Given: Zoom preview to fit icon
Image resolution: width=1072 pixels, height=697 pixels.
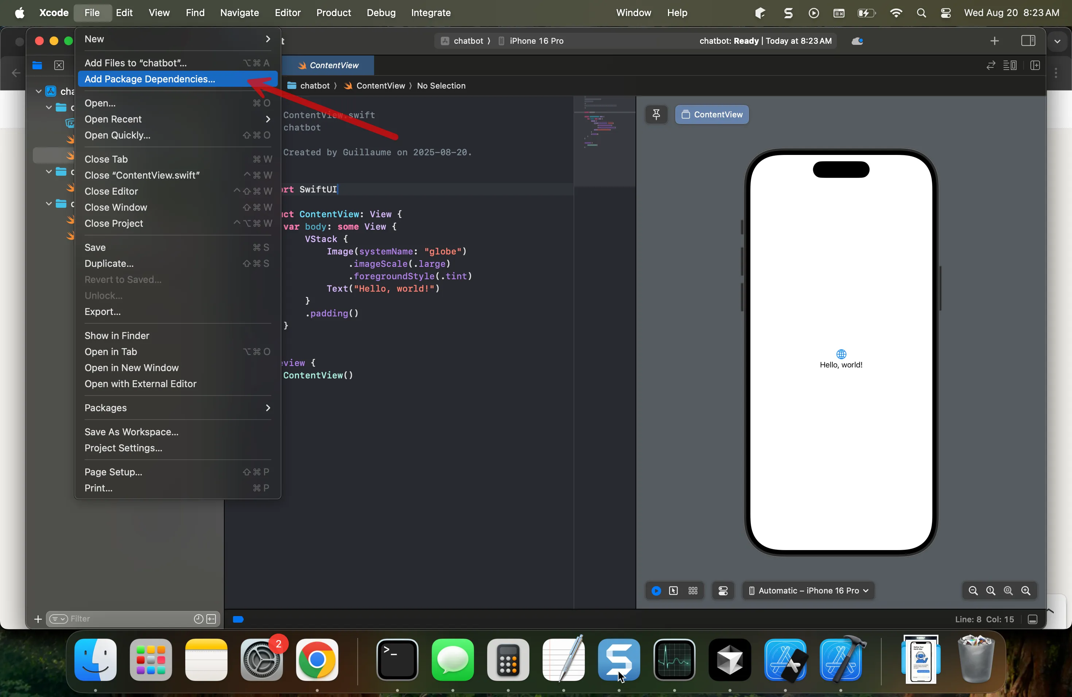Looking at the screenshot, I should (x=1008, y=591).
